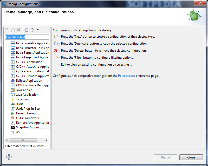Focus the 'type filter text' field

click(x=27, y=37)
